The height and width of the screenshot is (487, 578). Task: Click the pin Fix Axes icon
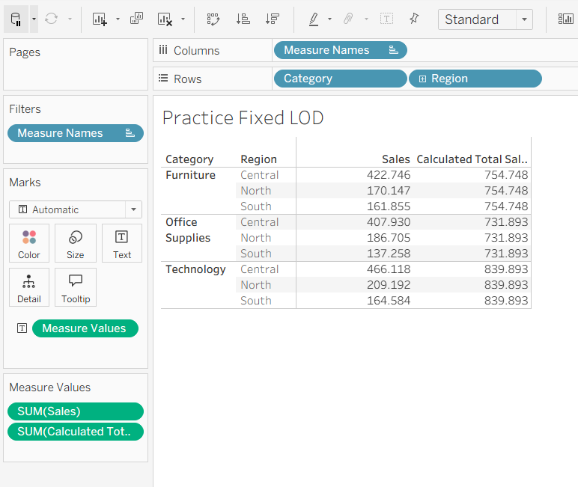(414, 19)
